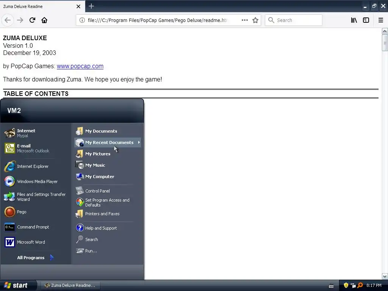Open Control Panel

108,191
